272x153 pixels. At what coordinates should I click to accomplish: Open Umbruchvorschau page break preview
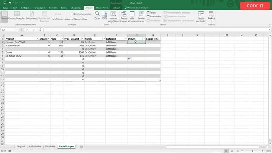(17, 16)
